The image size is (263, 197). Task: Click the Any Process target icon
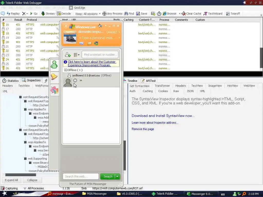click(104, 14)
